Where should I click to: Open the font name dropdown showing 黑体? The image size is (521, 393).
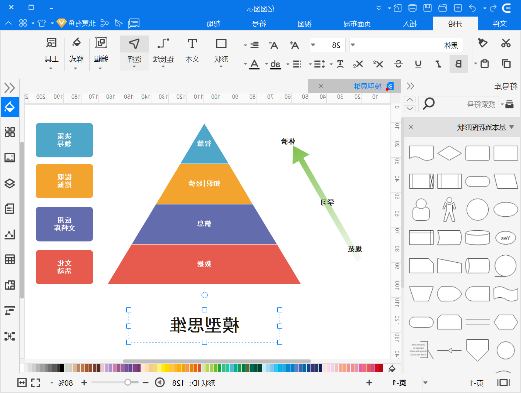point(353,45)
